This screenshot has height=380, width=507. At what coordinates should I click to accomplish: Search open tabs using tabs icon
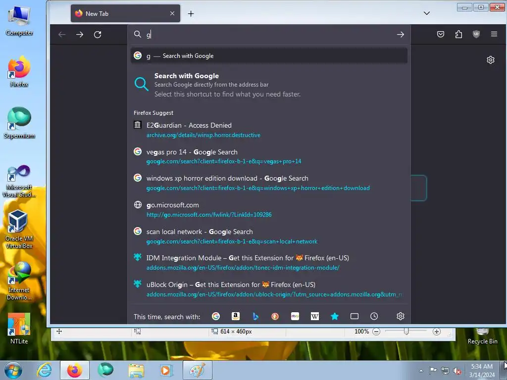click(355, 316)
